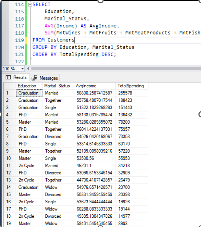This screenshot has width=201, height=227.
Task: Select the TotalSpending column header
Action: (132, 86)
